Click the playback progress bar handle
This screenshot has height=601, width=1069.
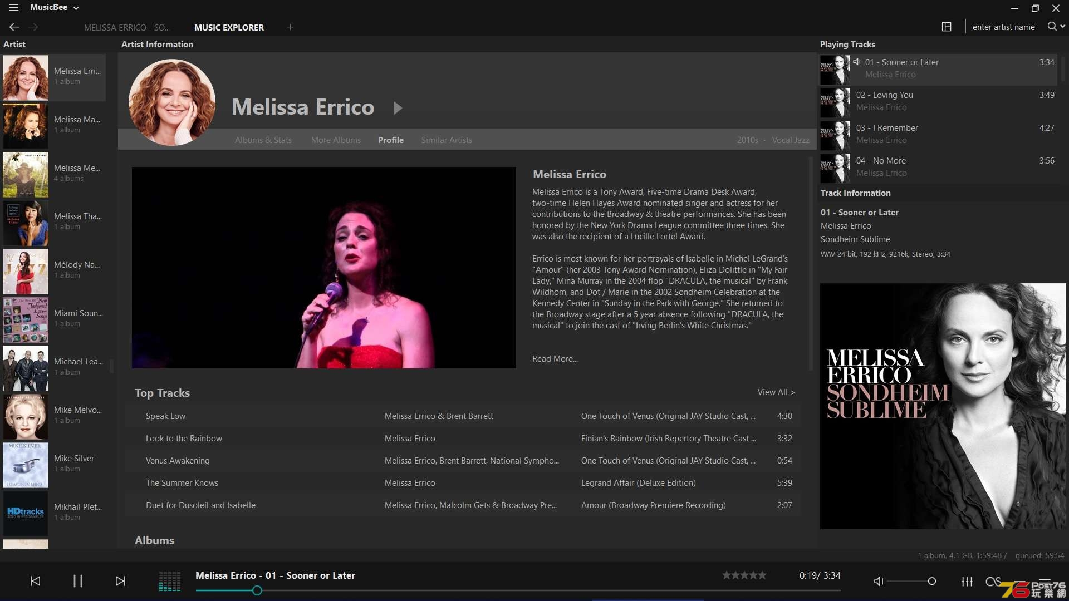(257, 590)
